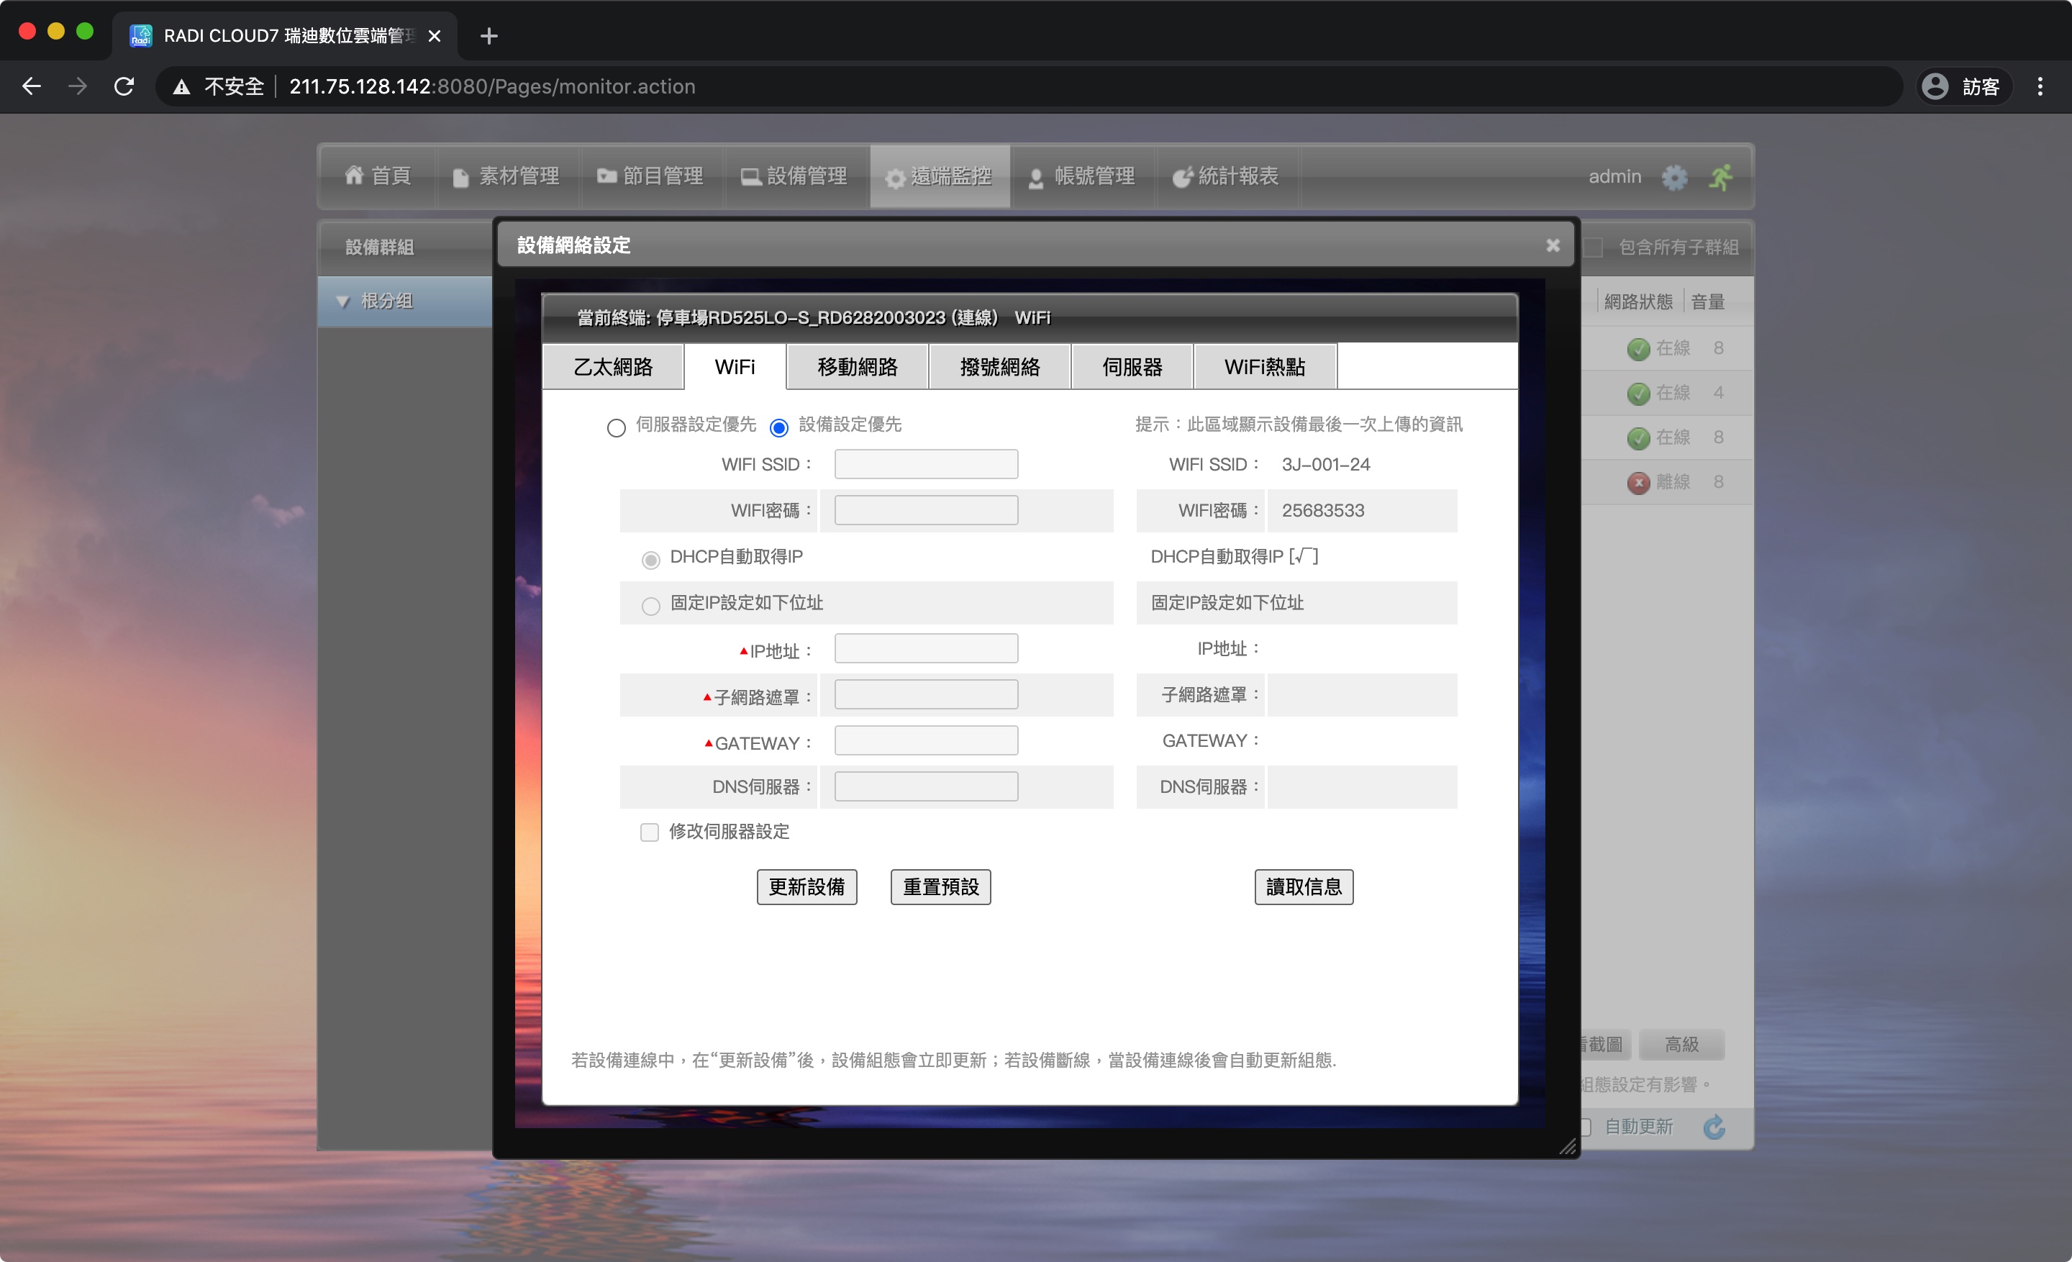Open 節目管理 in the navigation bar
Image resolution: width=2072 pixels, height=1262 pixels.
click(651, 176)
